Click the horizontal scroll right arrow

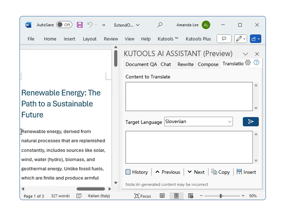tap(110, 189)
